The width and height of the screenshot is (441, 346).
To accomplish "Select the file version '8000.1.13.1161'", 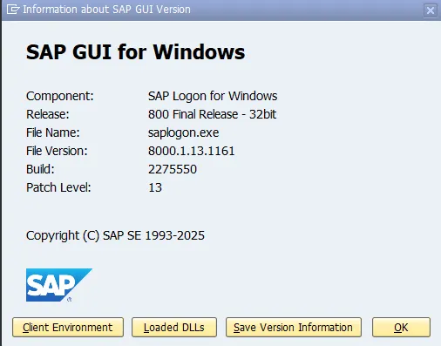I will click(191, 151).
